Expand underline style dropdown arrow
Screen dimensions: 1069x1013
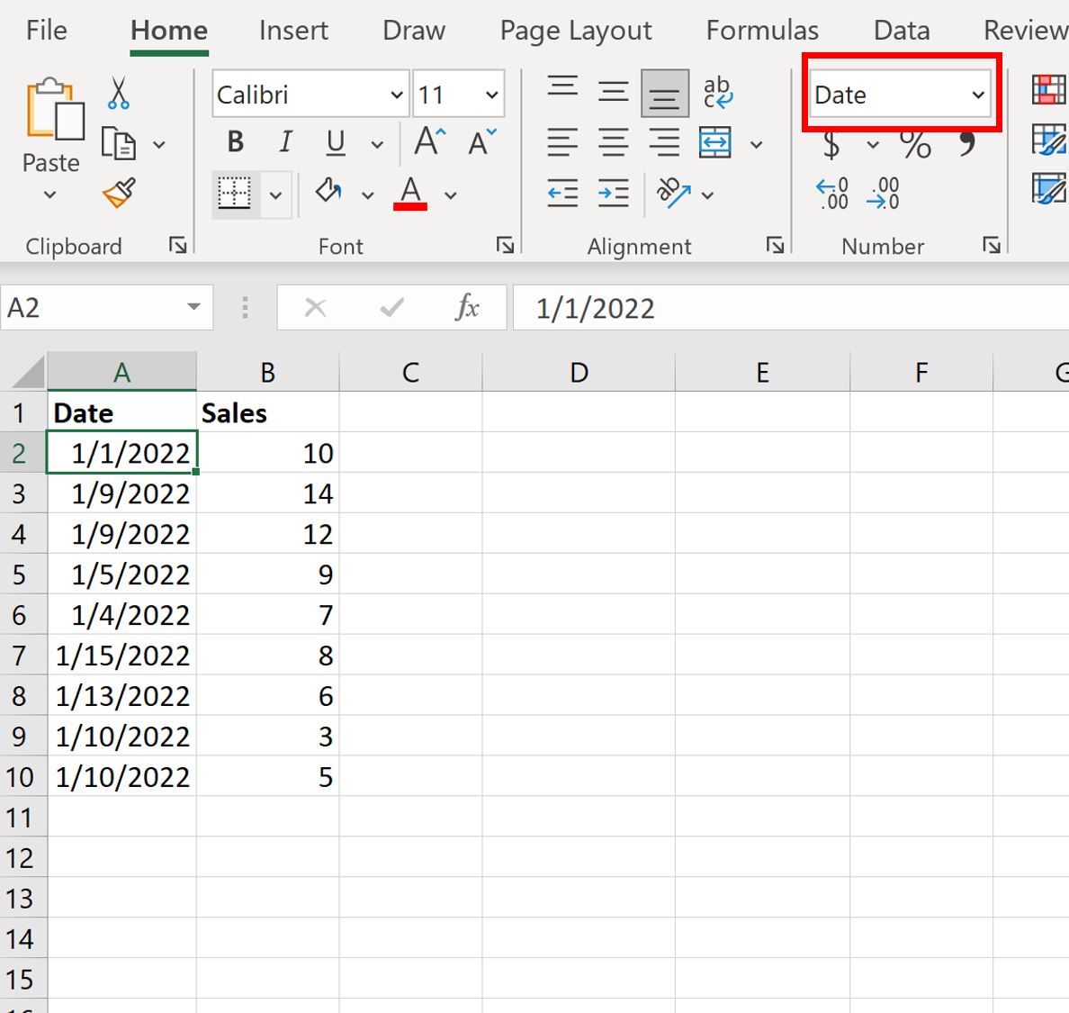point(377,145)
